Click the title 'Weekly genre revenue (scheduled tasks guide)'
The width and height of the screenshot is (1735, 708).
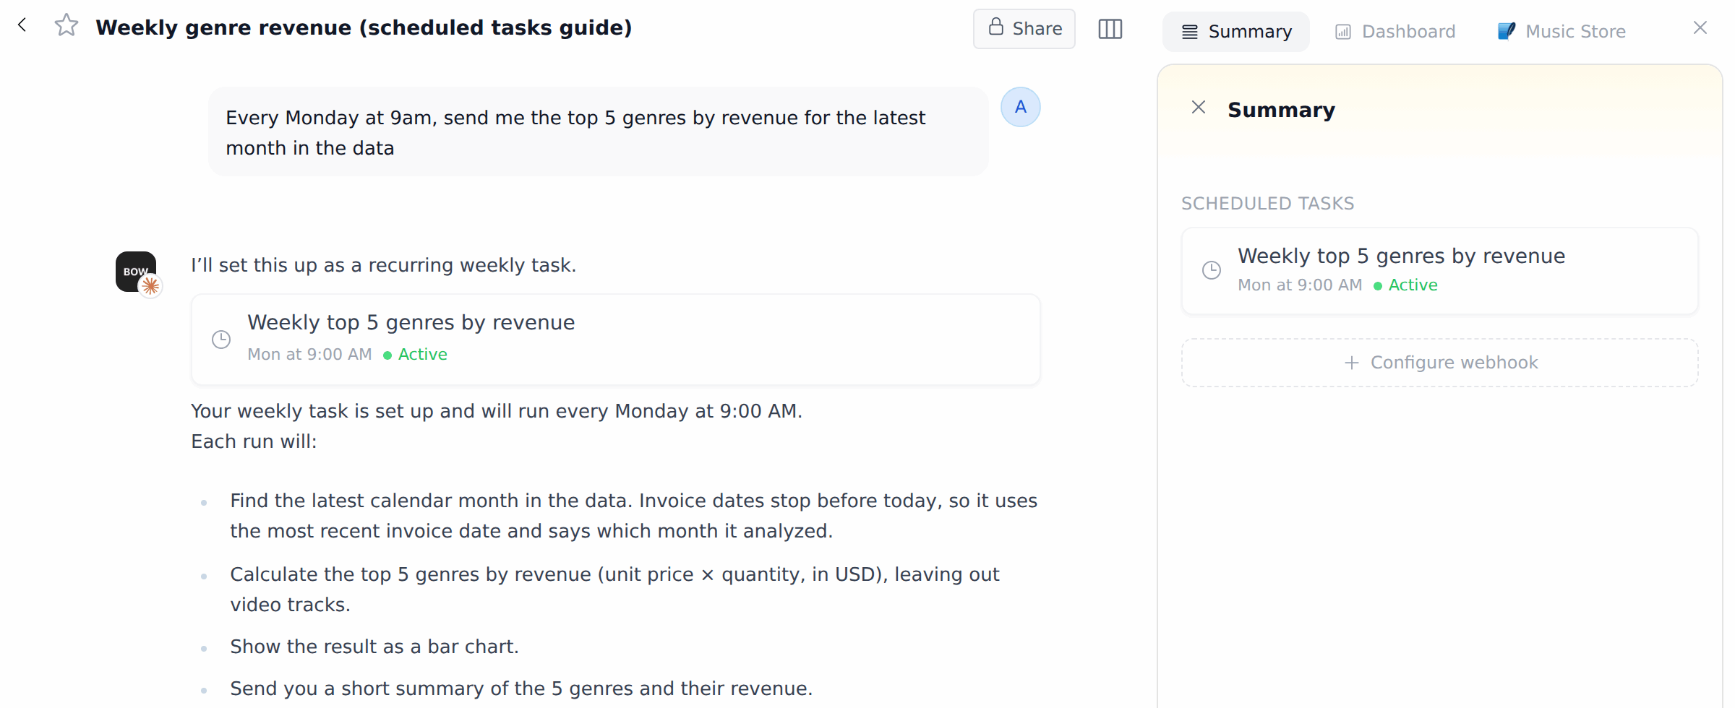[364, 27]
